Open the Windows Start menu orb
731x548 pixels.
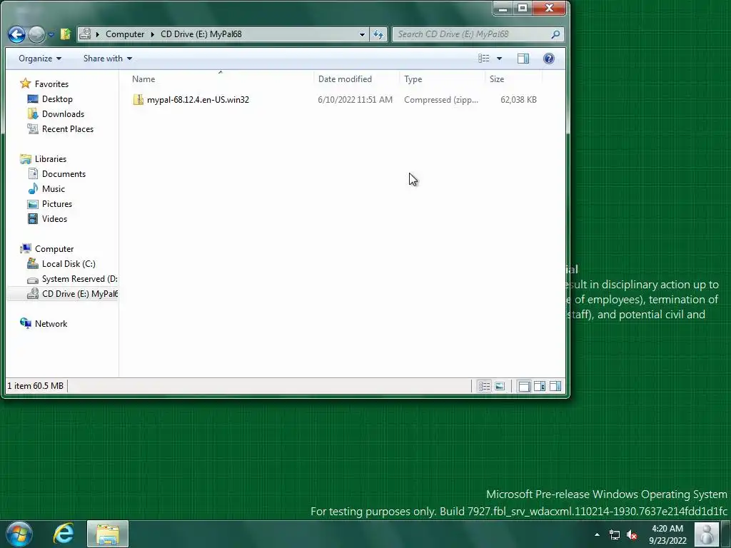(x=19, y=534)
